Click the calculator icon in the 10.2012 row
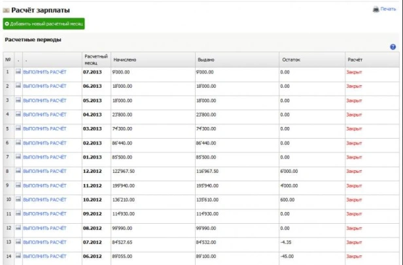 (x=18, y=200)
